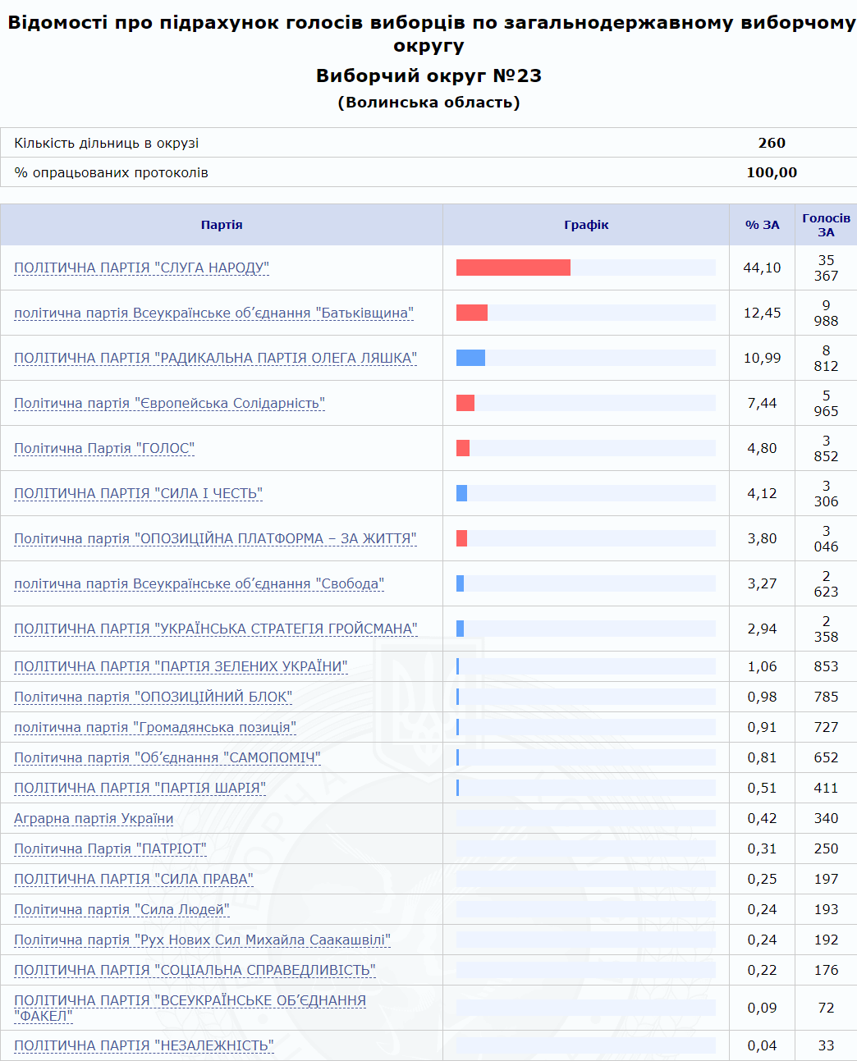Click "ОПОЗИЦІЙНА ПЛАТФОРМА – ЗА ЖИТТЯ" link

click(x=215, y=538)
